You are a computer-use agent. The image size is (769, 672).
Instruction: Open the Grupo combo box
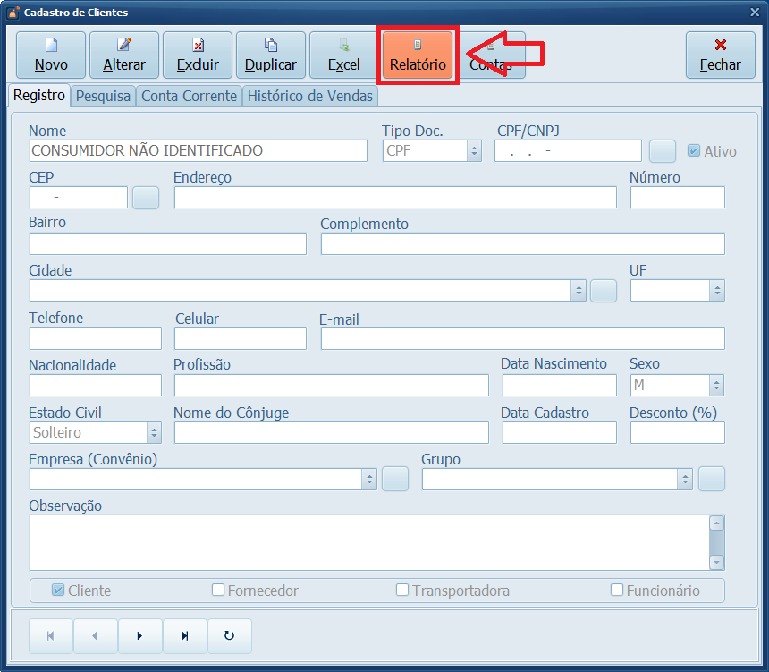[684, 480]
